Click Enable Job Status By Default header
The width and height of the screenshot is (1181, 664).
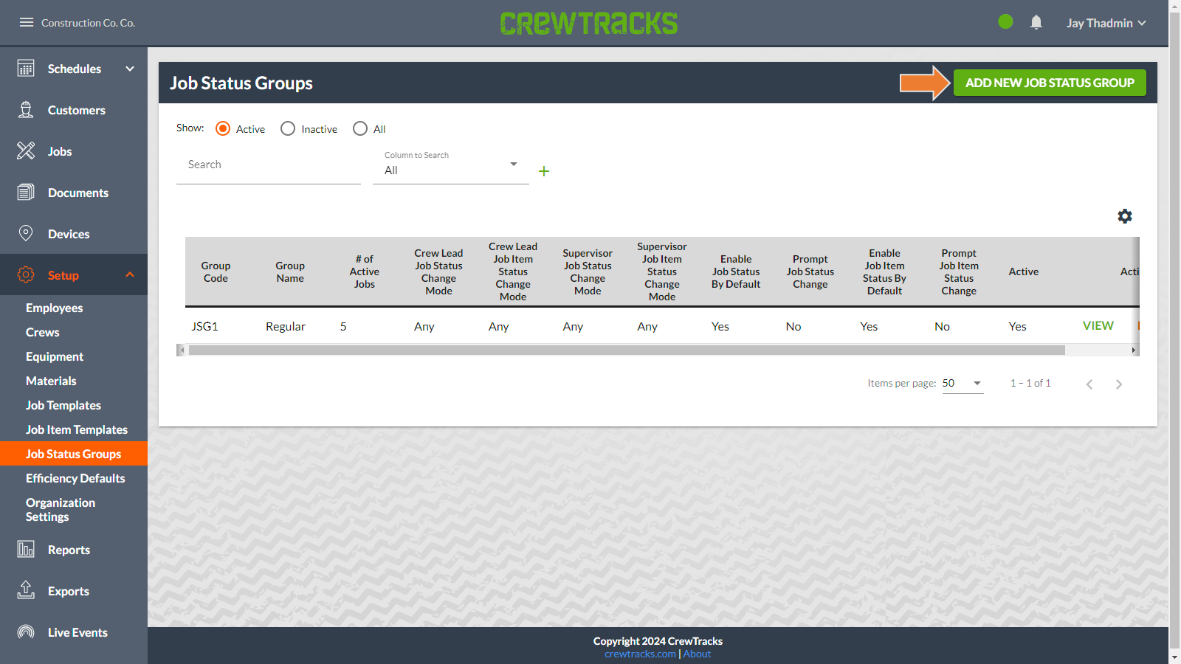(x=736, y=272)
